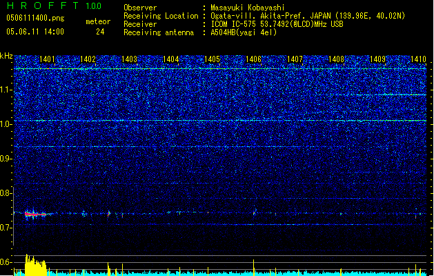Click the kHz axis unit label

[6, 56]
